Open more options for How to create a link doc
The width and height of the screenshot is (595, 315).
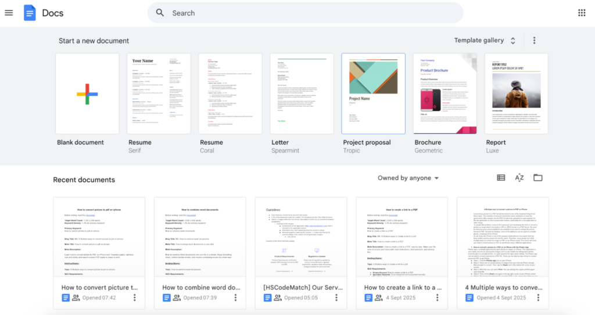[437, 298]
